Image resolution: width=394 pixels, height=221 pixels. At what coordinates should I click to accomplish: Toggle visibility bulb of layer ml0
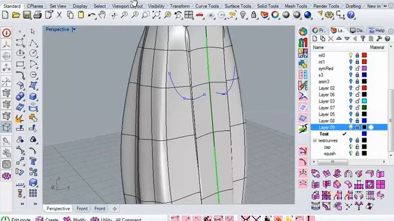tap(350, 55)
